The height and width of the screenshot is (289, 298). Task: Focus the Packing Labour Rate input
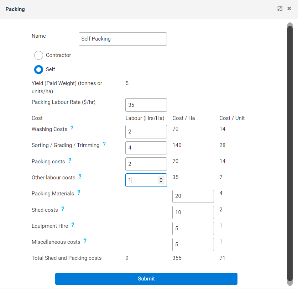click(146, 105)
